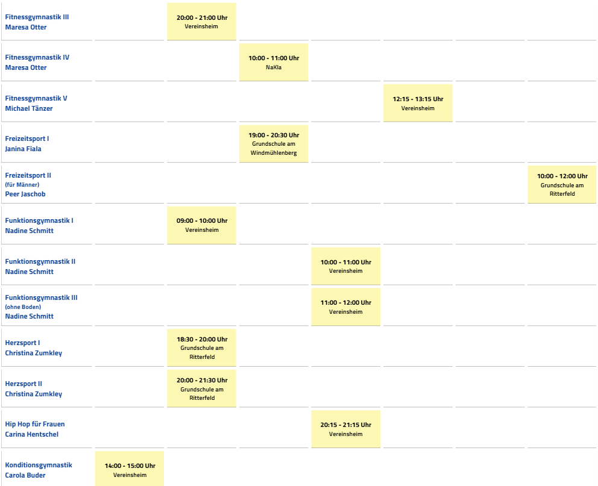Click the 20:00 - 21:00 Uhr Vereinsheim slot

point(201,22)
